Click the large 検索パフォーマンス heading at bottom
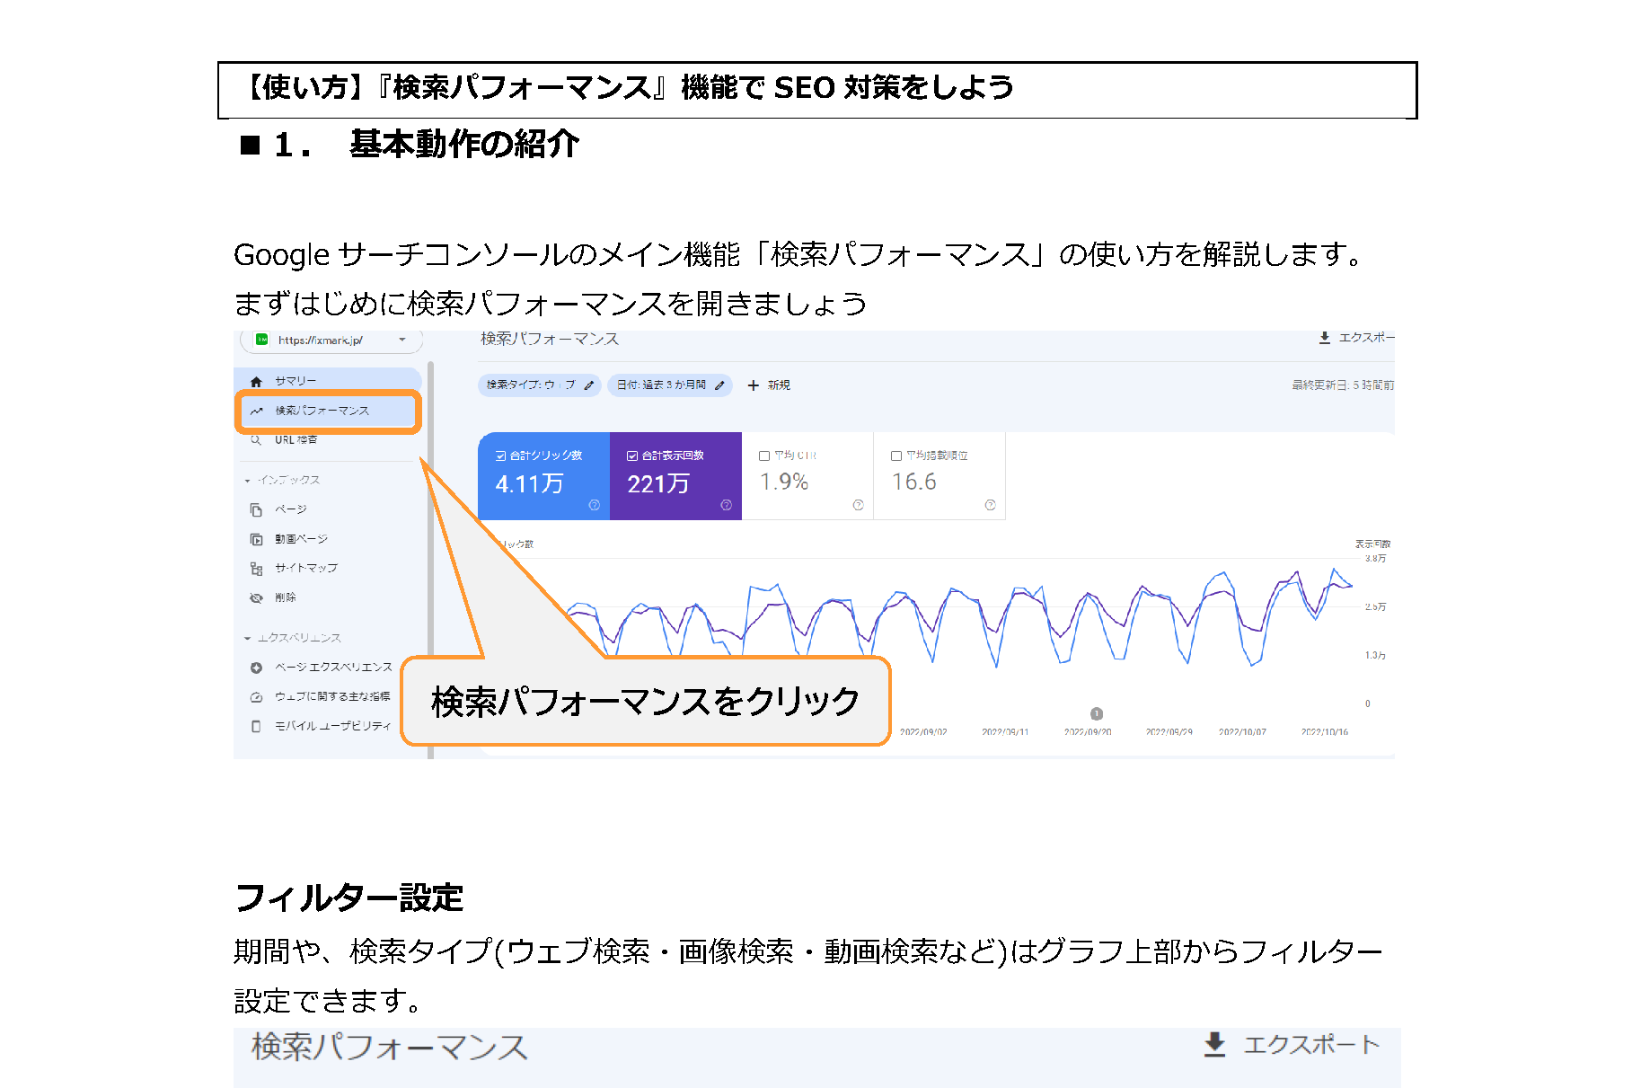This screenshot has height=1088, width=1632. [390, 1048]
